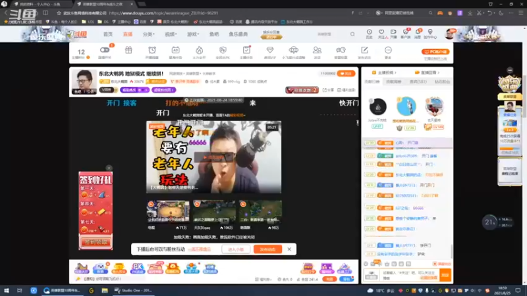Open the 主播任务 checklist icon

click(x=246, y=50)
